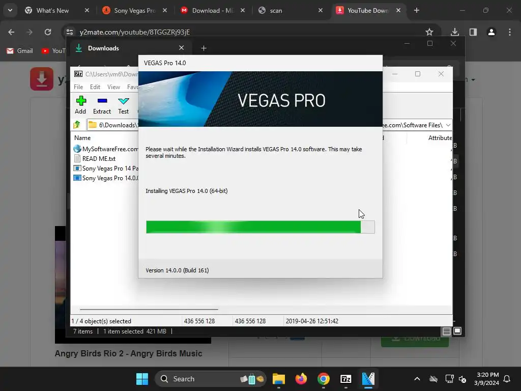
Task: Click the muted volume icon in tray
Action: [462, 379]
